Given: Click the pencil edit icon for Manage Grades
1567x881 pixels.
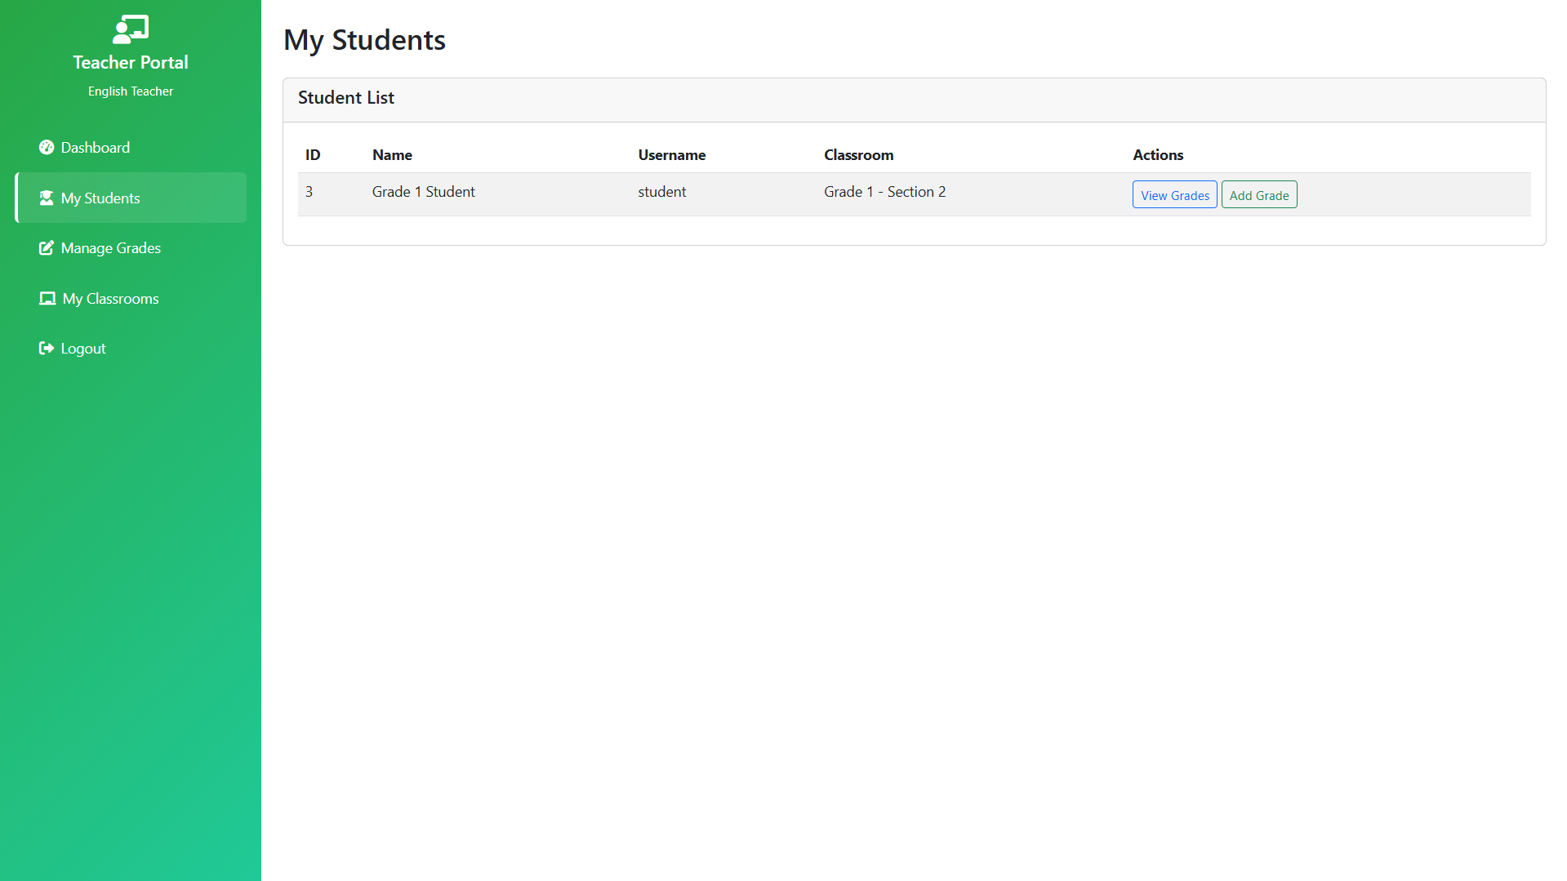Looking at the screenshot, I should (x=47, y=247).
